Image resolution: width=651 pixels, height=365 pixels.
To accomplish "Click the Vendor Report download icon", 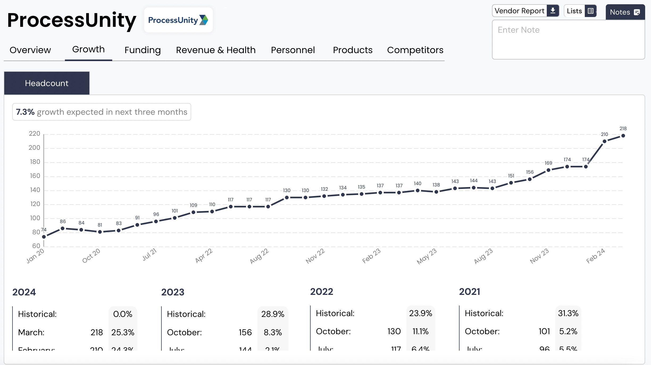I will [553, 11].
